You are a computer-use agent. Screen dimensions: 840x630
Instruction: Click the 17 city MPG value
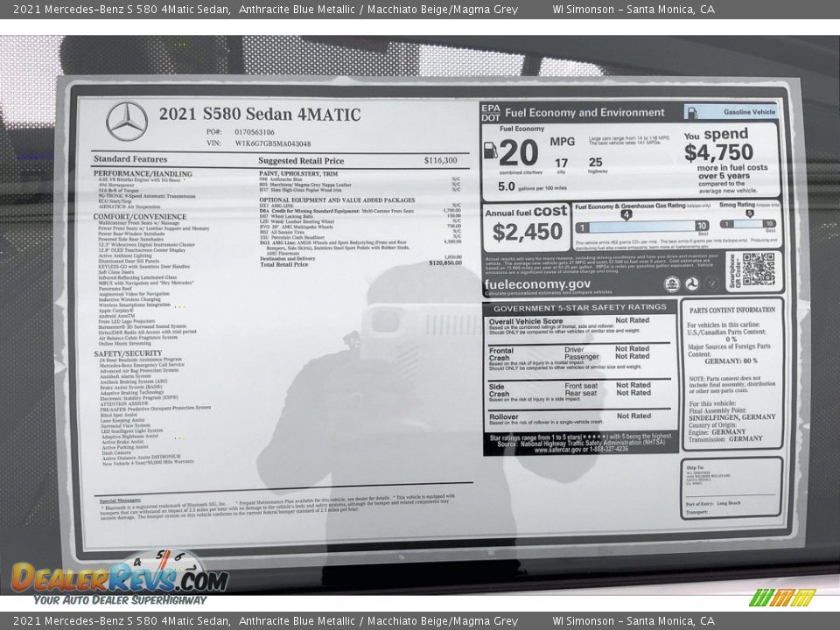tap(561, 163)
